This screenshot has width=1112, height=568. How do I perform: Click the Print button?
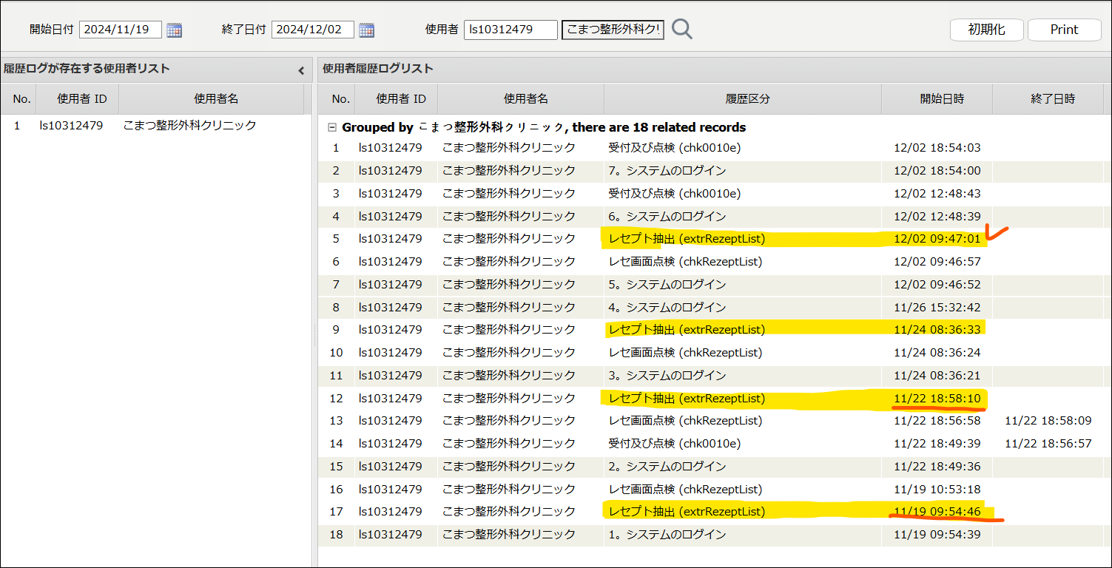1065,30
